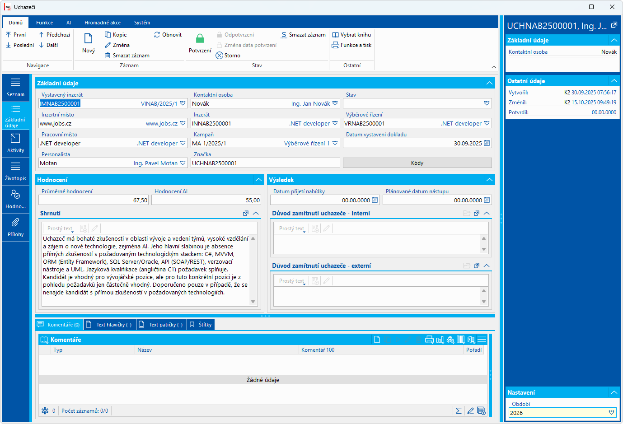The image size is (623, 424).
Task: Click the snowflake icon in Komentáře status bar
Action: (x=45, y=411)
